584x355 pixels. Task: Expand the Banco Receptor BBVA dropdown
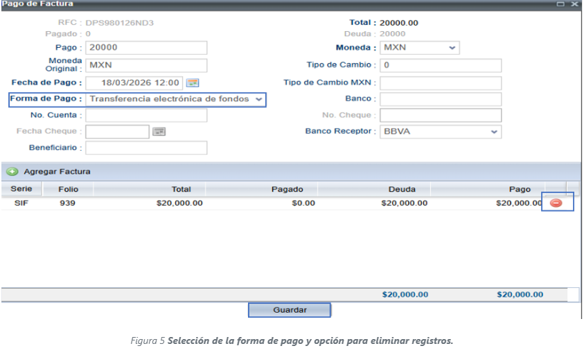(x=494, y=131)
